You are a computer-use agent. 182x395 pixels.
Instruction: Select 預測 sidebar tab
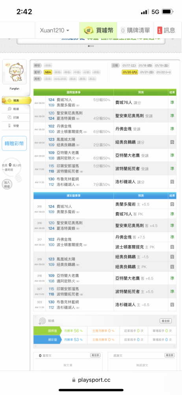click(x=16, y=100)
